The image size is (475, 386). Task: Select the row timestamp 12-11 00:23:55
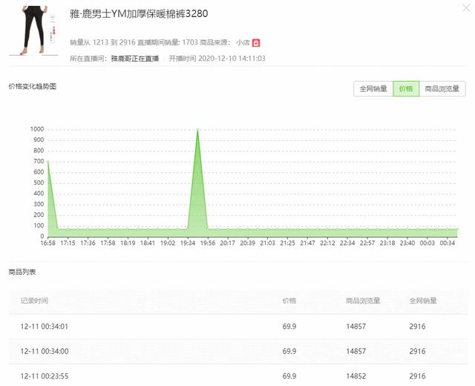click(x=45, y=376)
